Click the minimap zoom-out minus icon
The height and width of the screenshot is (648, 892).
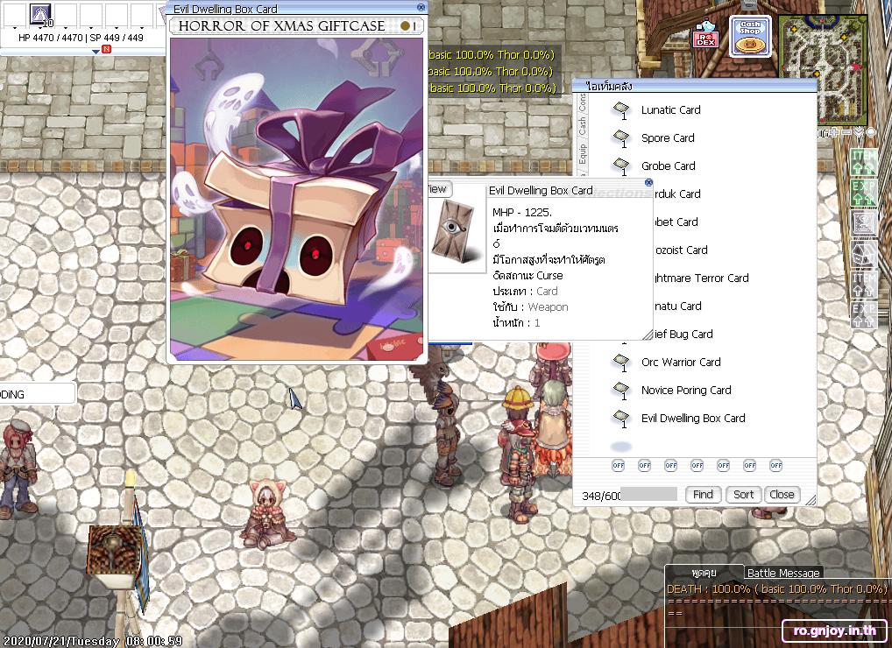846,132
